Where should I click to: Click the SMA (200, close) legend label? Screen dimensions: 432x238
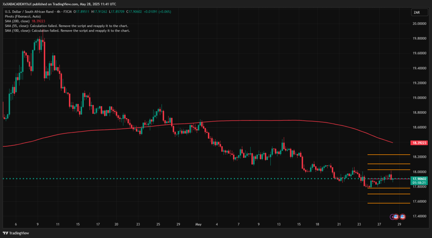pos(17,21)
